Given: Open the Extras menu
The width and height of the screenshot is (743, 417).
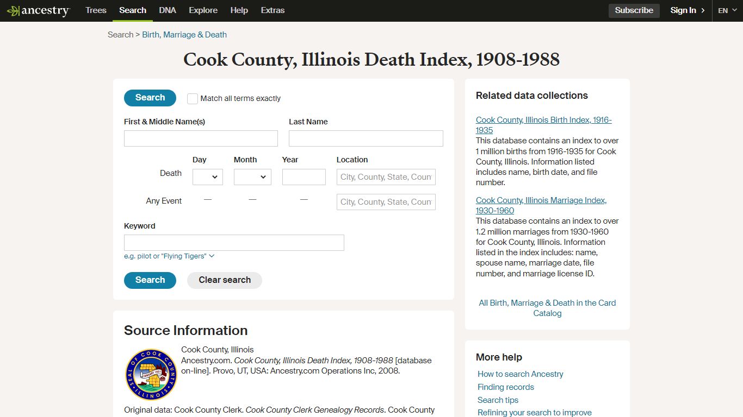Looking at the screenshot, I should [x=273, y=10].
